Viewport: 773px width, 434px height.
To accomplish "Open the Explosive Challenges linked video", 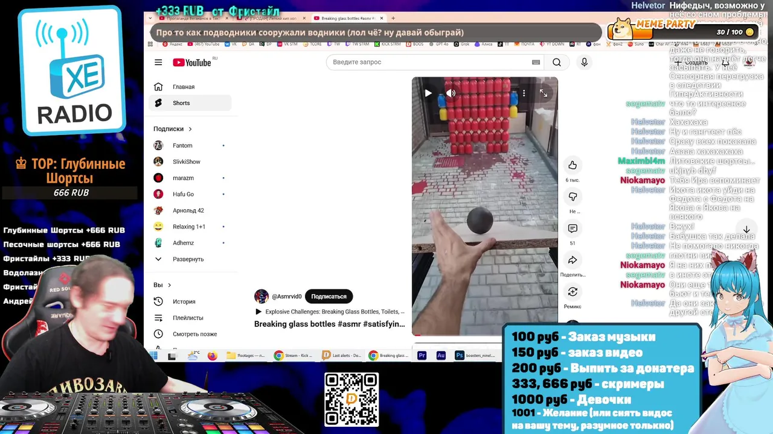I will point(330,312).
